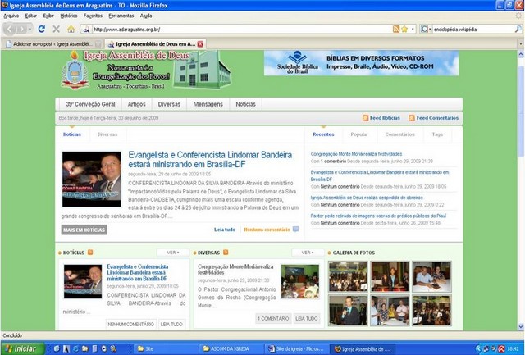Screen dimensions: 525x355
Task: Reload the page with the refresh icon
Action: click(x=42, y=30)
